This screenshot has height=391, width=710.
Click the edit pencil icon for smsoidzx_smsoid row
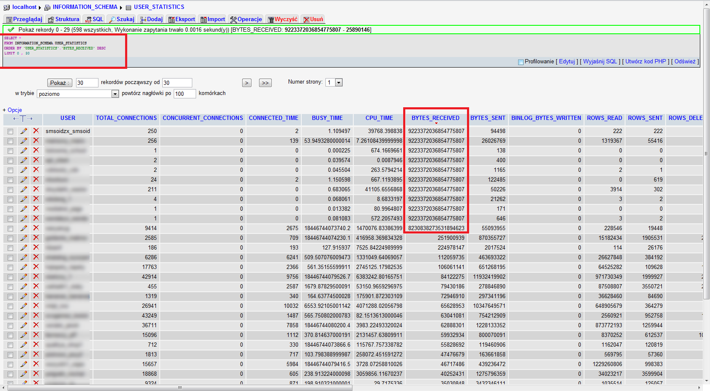tap(24, 131)
